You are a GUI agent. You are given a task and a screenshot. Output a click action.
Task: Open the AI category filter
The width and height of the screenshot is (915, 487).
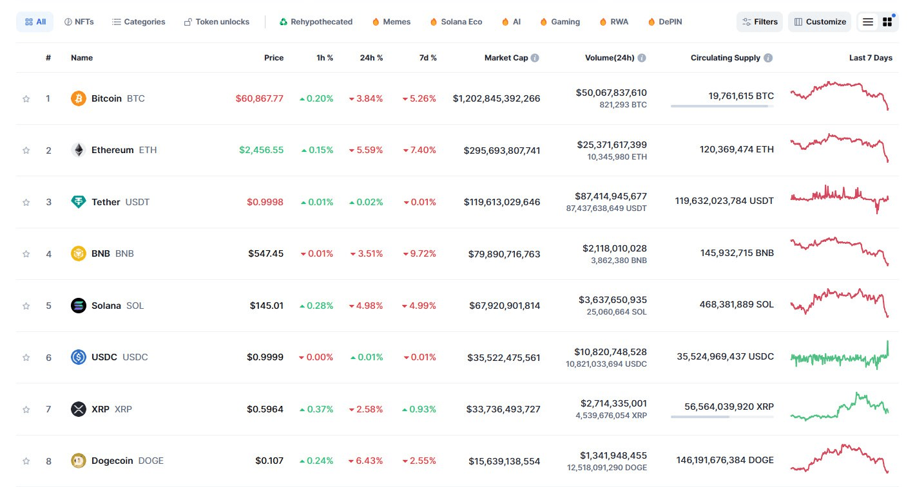511,22
